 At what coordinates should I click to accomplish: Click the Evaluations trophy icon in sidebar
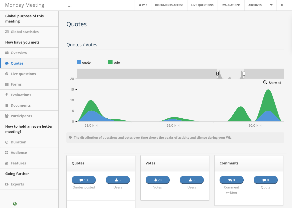click(7, 95)
